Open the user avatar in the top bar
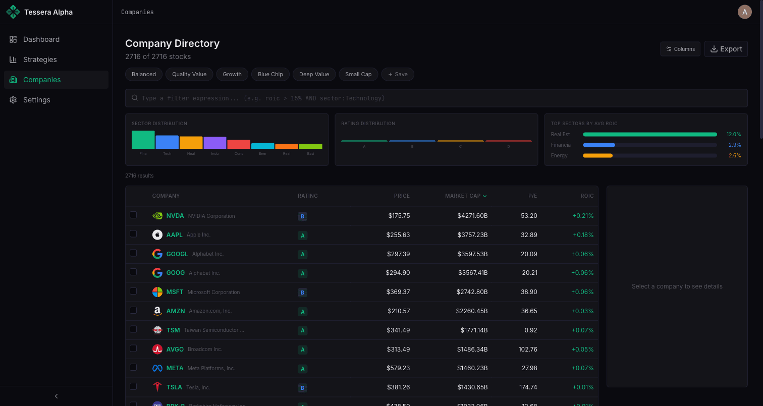763x406 pixels. (x=745, y=12)
